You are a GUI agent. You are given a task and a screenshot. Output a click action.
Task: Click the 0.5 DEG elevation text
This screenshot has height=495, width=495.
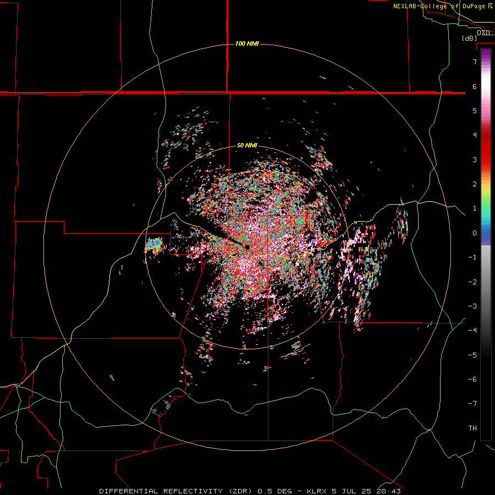click(x=276, y=491)
